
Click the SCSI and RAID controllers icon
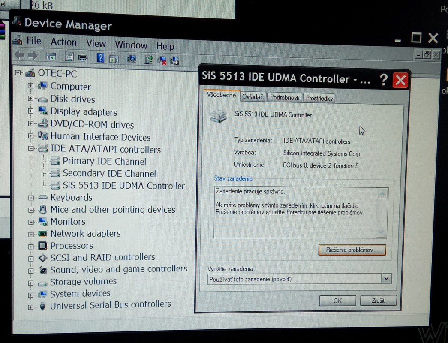coord(42,258)
